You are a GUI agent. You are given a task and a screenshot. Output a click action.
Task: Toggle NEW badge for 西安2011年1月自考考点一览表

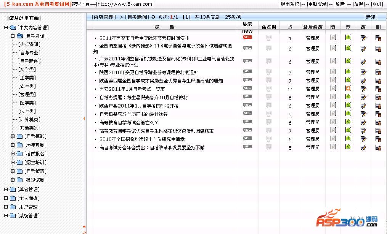point(247,88)
